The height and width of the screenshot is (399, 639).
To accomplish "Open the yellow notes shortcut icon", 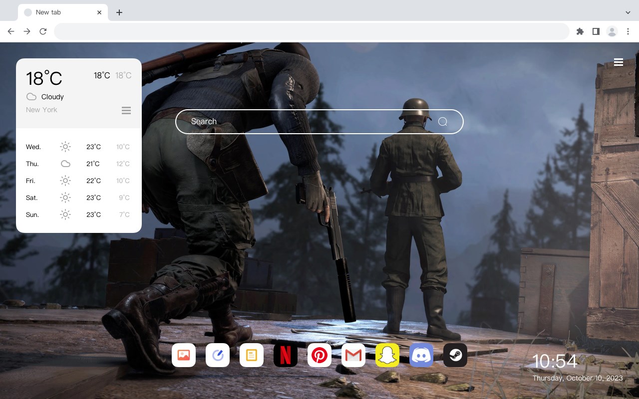I will [252, 355].
